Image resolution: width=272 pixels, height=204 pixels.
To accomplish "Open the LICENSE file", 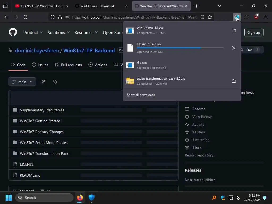I will pyautogui.click(x=27, y=164).
